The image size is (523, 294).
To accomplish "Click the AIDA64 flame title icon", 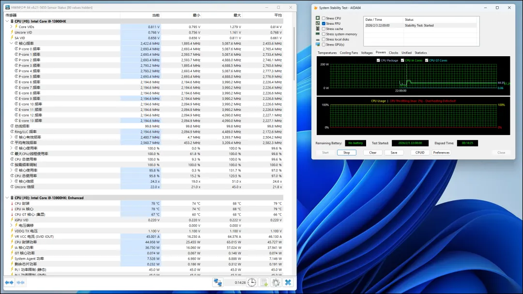I will [x=316, y=8].
